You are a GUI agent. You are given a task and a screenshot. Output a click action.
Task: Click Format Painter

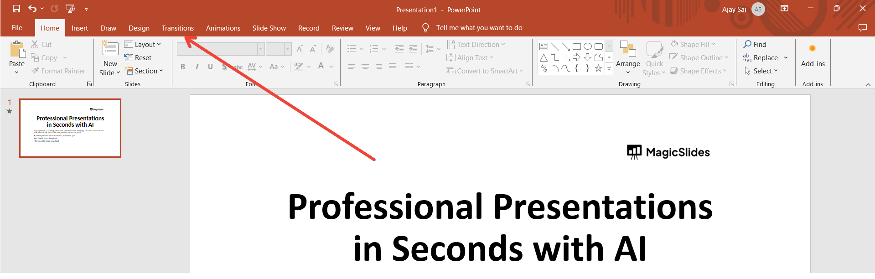58,71
